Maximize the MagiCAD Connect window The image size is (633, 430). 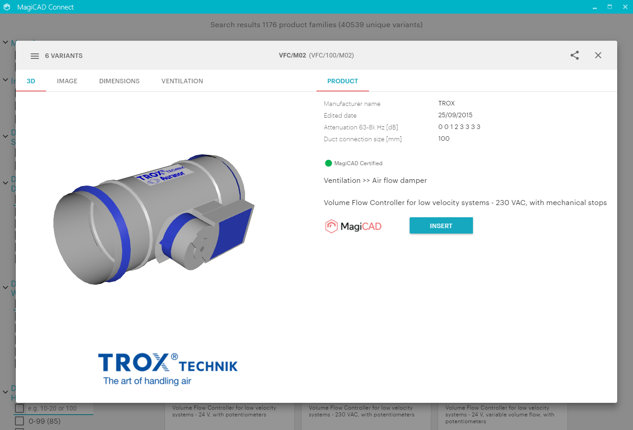(609, 7)
